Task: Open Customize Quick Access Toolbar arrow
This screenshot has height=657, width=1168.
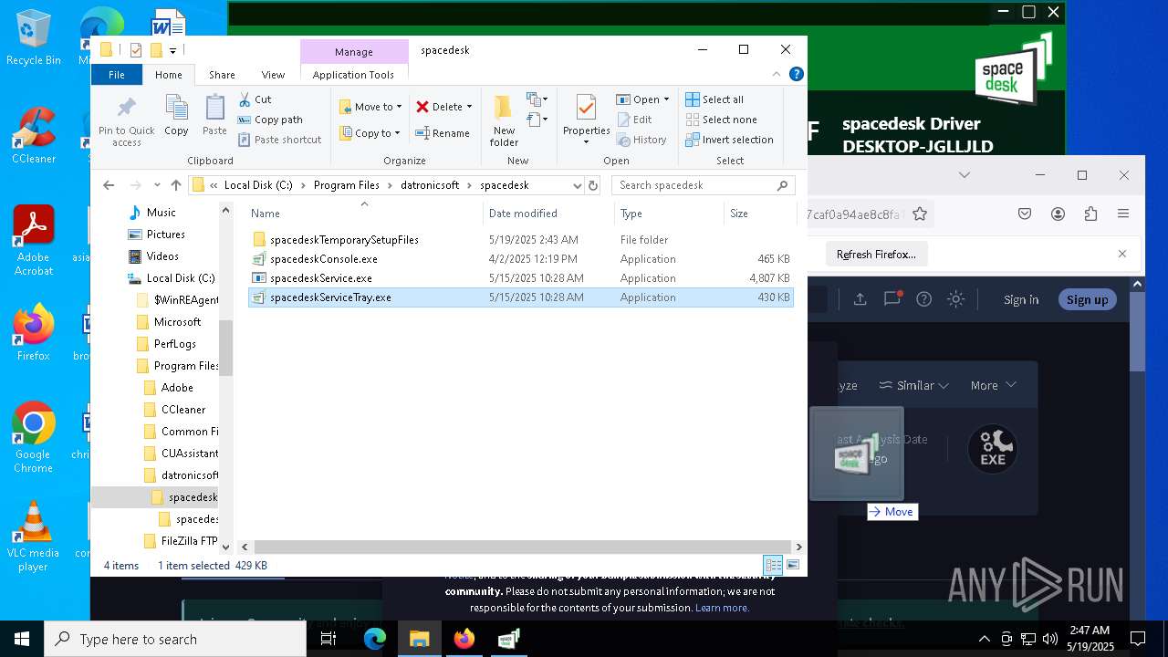Action: 172,50
